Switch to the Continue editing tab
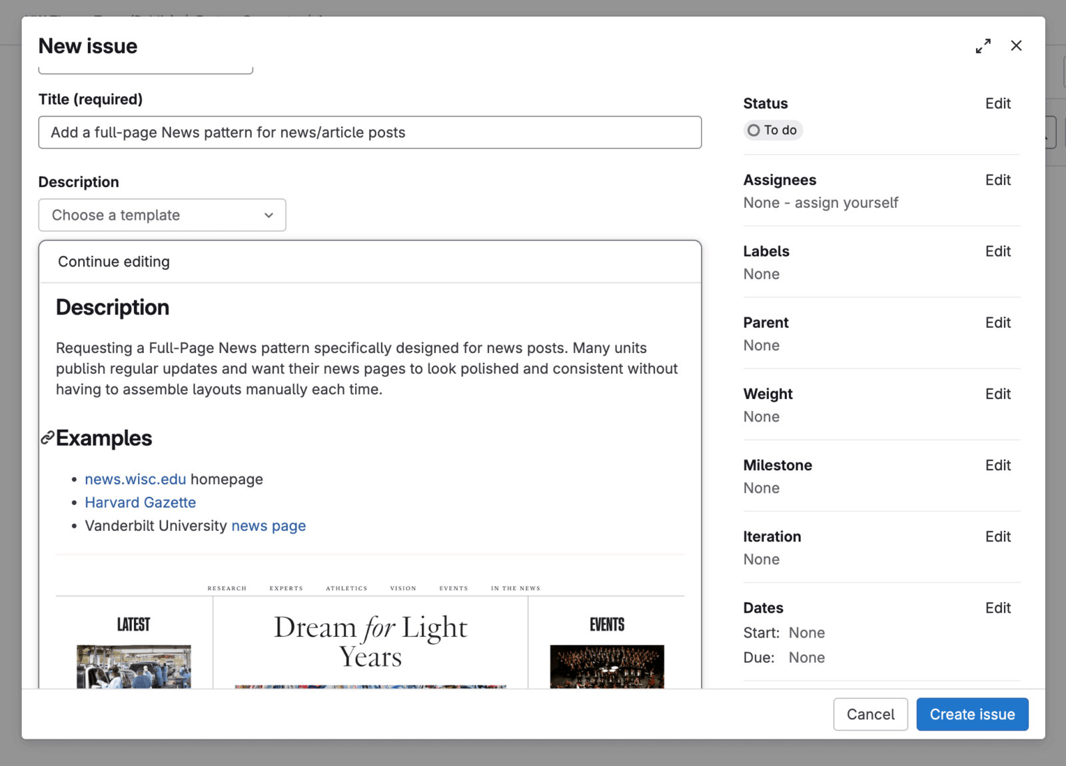 [113, 261]
